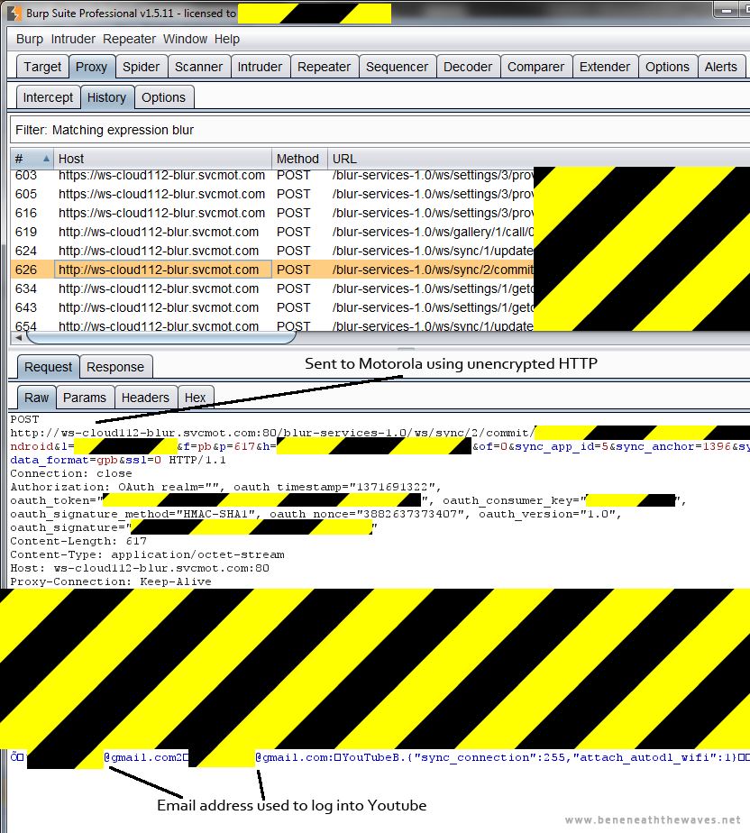Sort by the # column header
This screenshot has height=833, width=750.
pyautogui.click(x=32, y=159)
